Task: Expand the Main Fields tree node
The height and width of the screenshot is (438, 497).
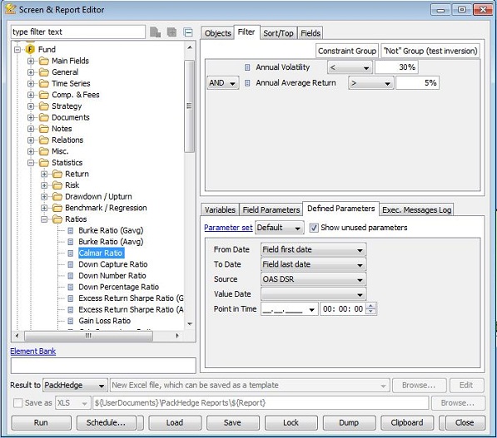Action: coord(31,61)
